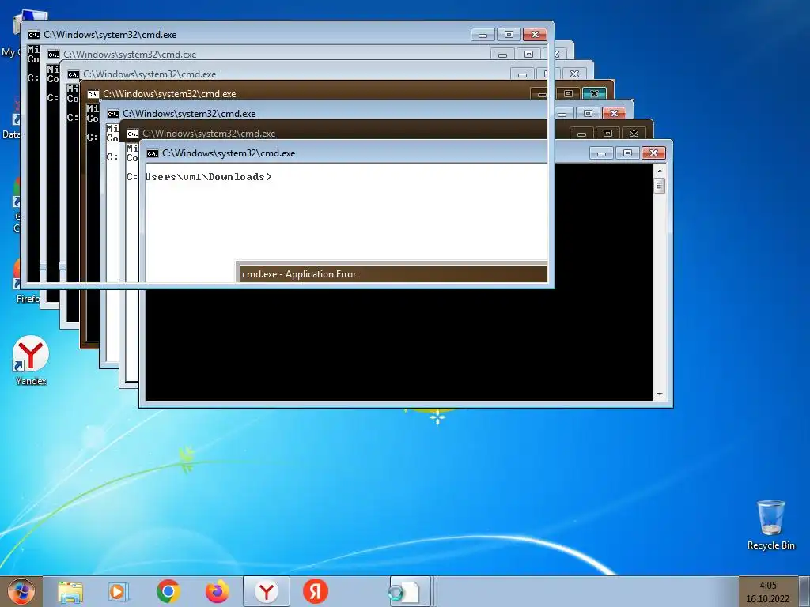Click cmd icon in second cascaded window title

[54, 55]
